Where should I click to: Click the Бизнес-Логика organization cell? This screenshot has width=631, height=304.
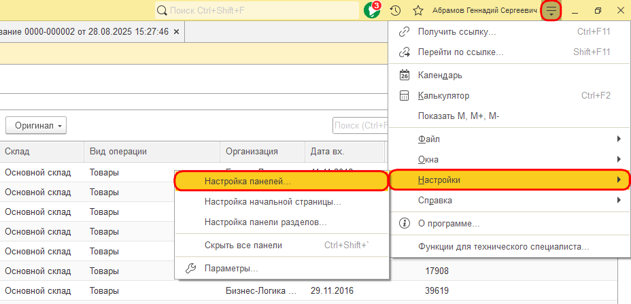[x=261, y=290]
